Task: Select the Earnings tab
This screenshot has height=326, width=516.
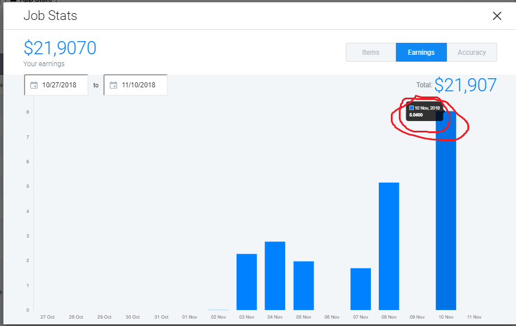Action: click(x=421, y=53)
